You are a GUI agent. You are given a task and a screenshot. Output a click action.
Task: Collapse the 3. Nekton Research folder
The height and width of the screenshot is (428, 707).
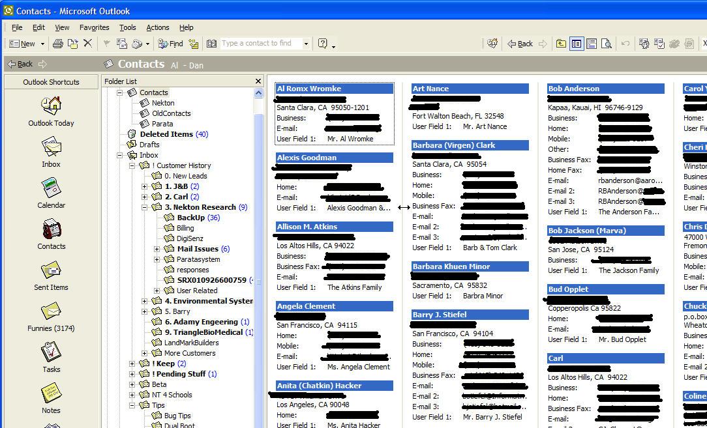coord(144,207)
